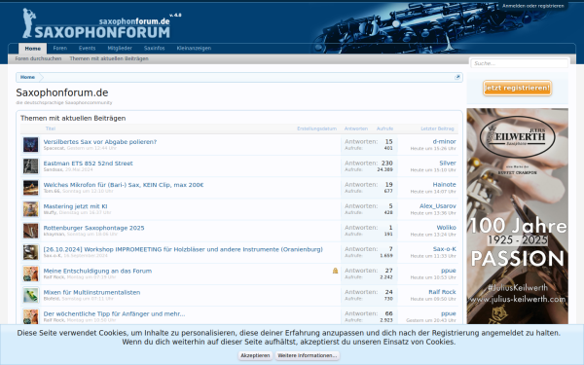Image resolution: width=584 pixels, height=365 pixels.
Task: Accept cookies with Akzeptieren button
Action: (x=255, y=355)
